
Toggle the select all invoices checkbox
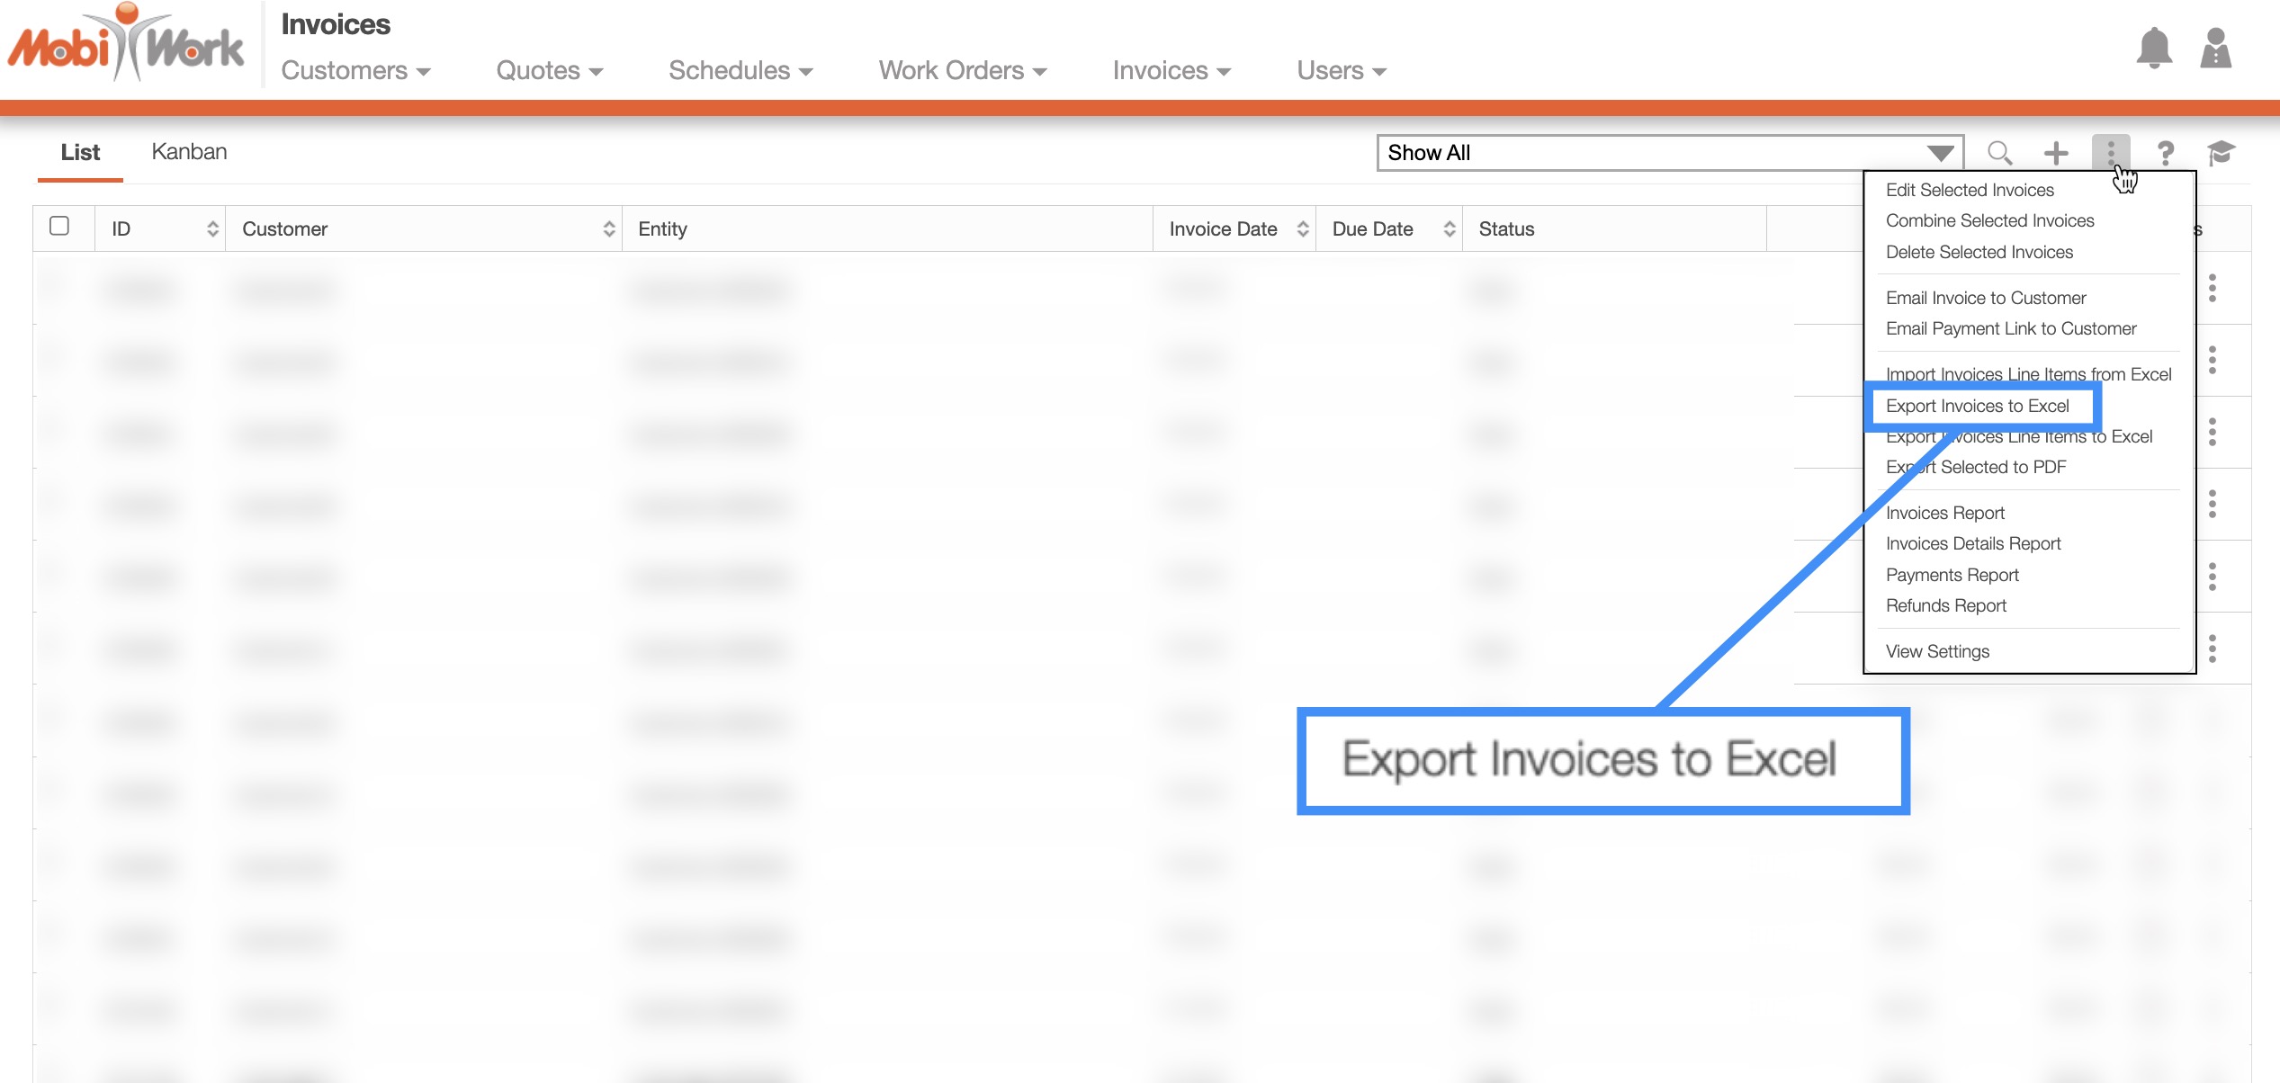pyautogui.click(x=59, y=226)
